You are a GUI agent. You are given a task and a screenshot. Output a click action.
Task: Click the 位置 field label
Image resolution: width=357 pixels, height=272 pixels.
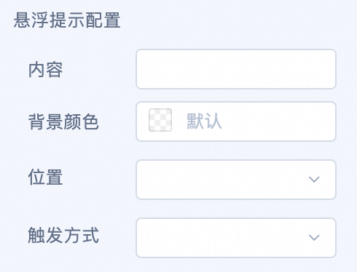46,177
